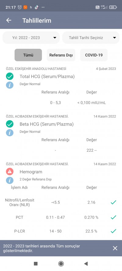Tap the red warning icon beside Hemogram
The width and height of the screenshot is (122, 271).
coord(10,172)
